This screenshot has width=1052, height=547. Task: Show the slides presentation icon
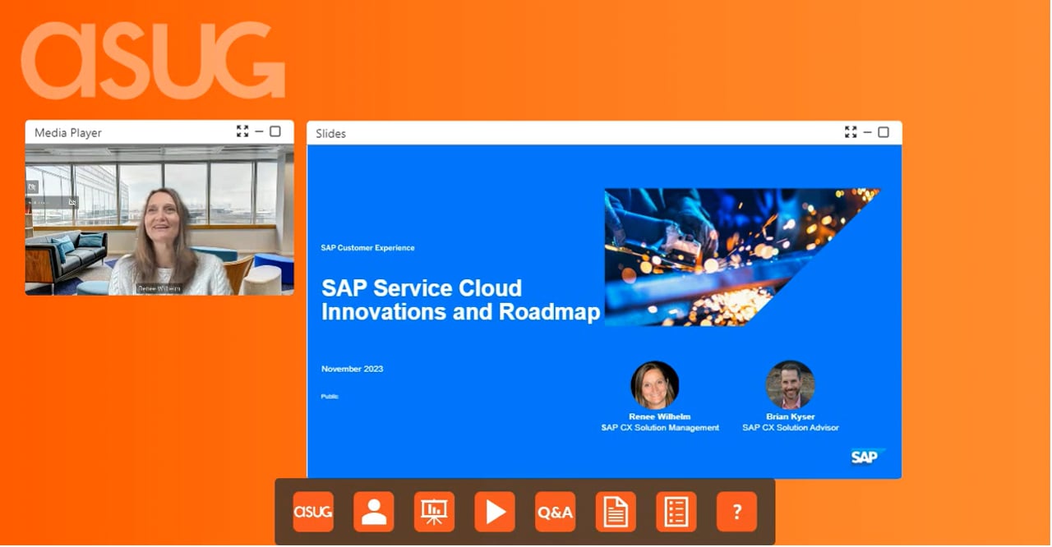pos(434,512)
